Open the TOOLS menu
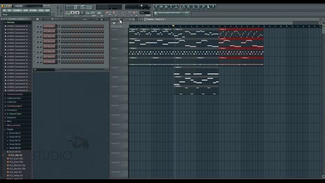The width and height of the screenshot is (325, 183). [41, 10]
